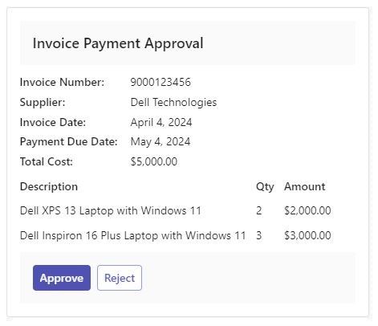Select the Dell Inspiron 16 Plus line item
Screen dimensions: 378x326
133,235
